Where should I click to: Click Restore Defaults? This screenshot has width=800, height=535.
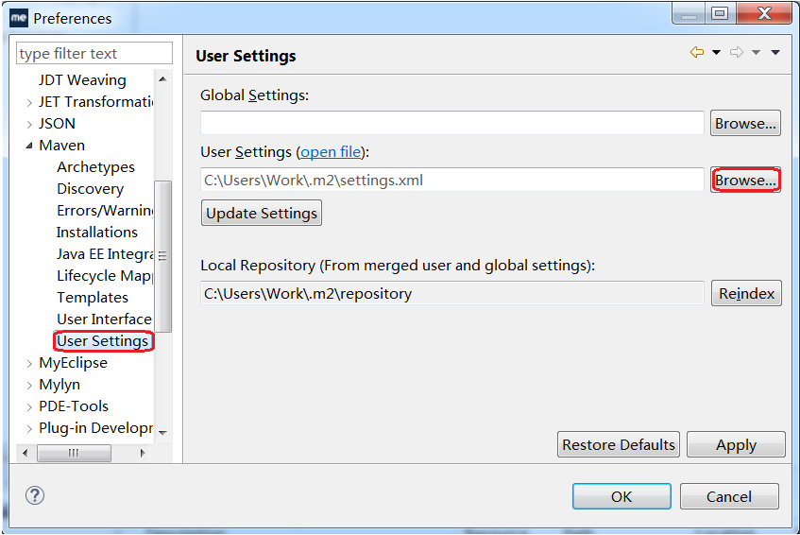point(619,444)
